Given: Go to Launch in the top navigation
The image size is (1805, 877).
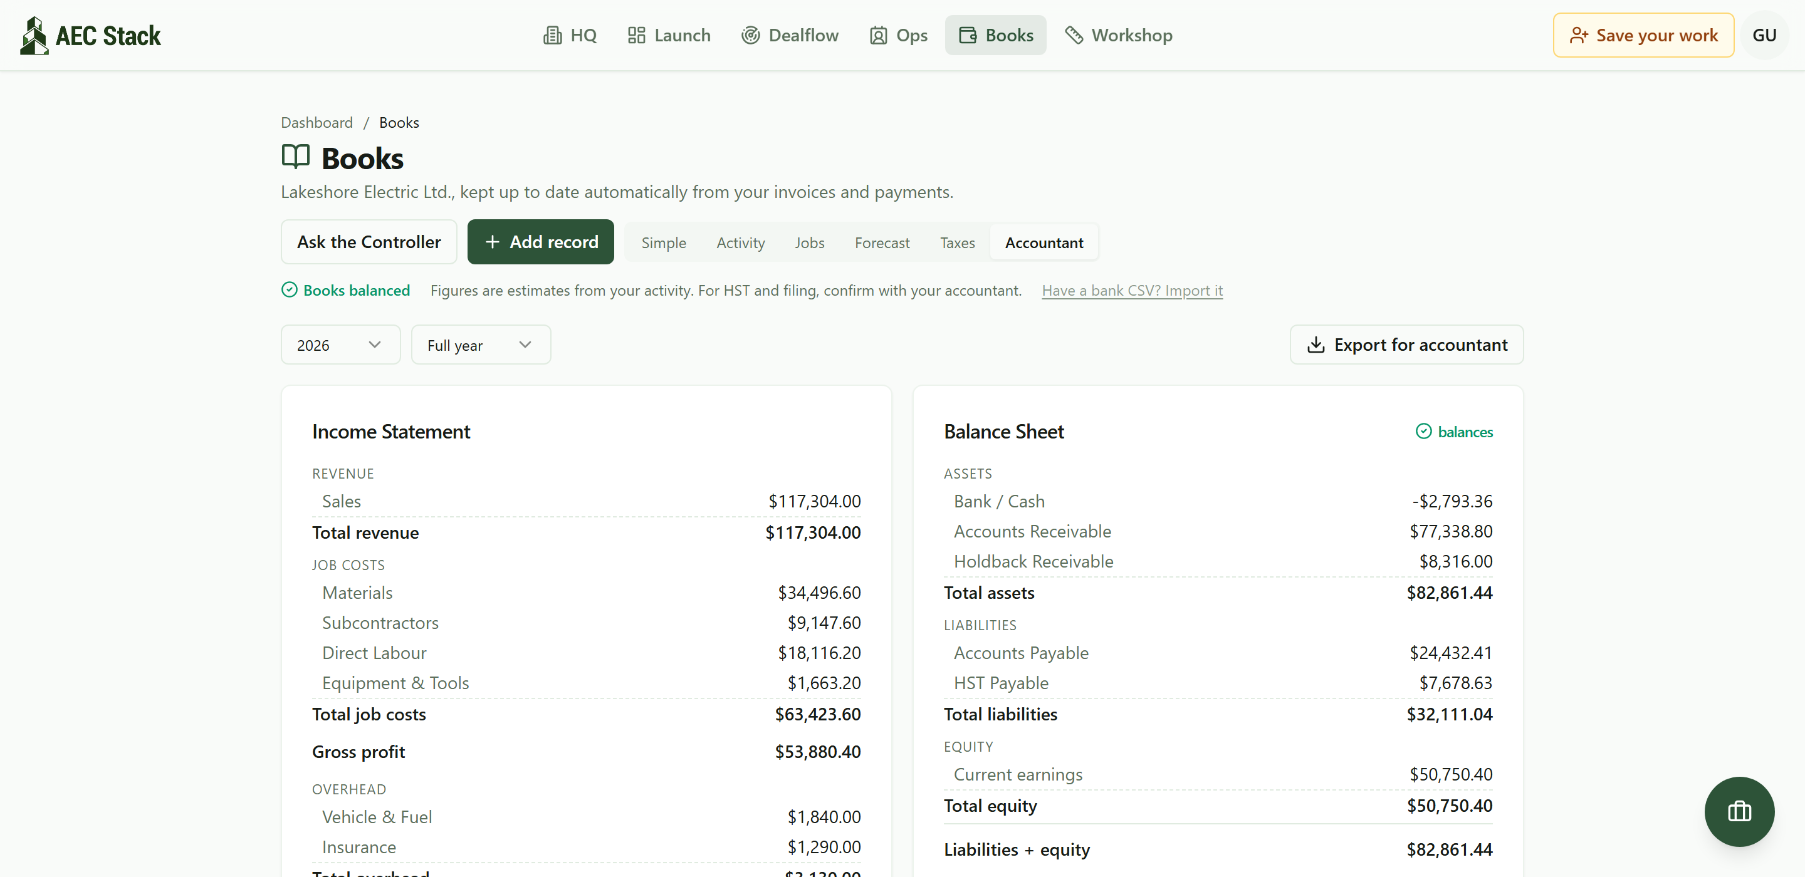Looking at the screenshot, I should pyautogui.click(x=669, y=35).
